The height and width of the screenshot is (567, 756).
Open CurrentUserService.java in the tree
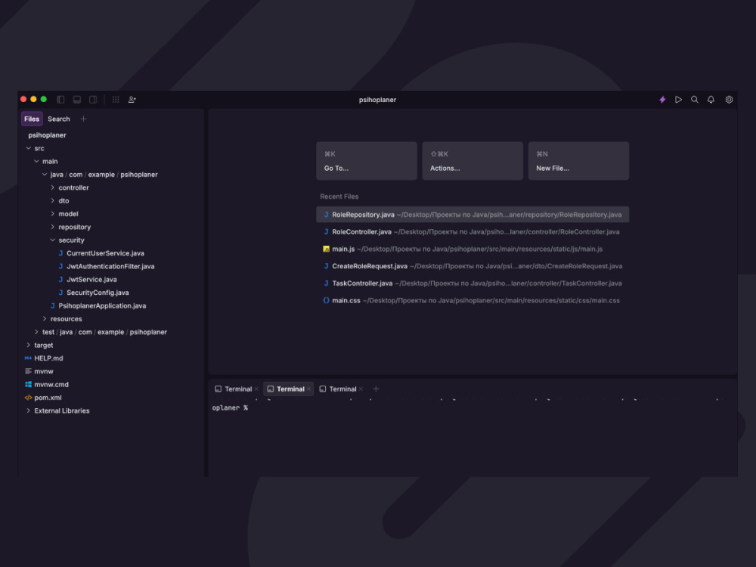(105, 253)
